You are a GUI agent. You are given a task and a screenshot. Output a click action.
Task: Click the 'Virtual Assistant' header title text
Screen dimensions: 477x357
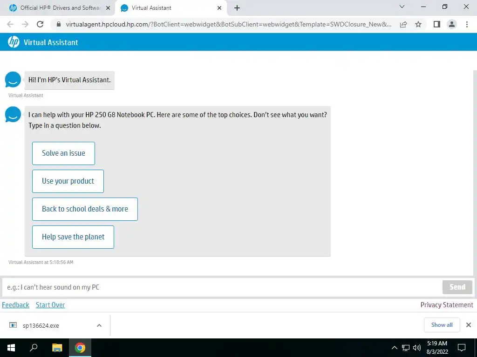(51, 42)
